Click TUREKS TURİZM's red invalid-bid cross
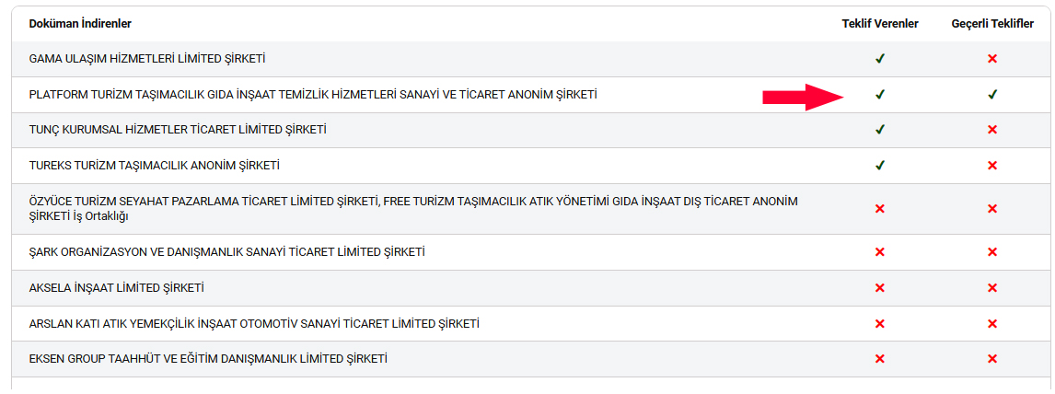 tap(992, 166)
